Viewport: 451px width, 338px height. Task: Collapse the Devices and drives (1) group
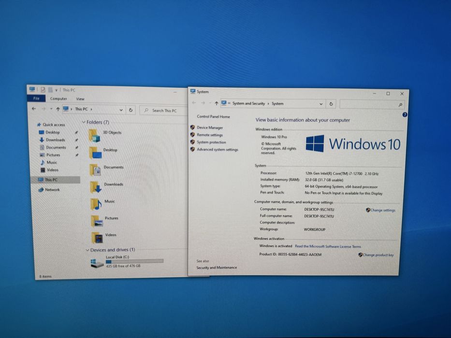[x=87, y=250]
